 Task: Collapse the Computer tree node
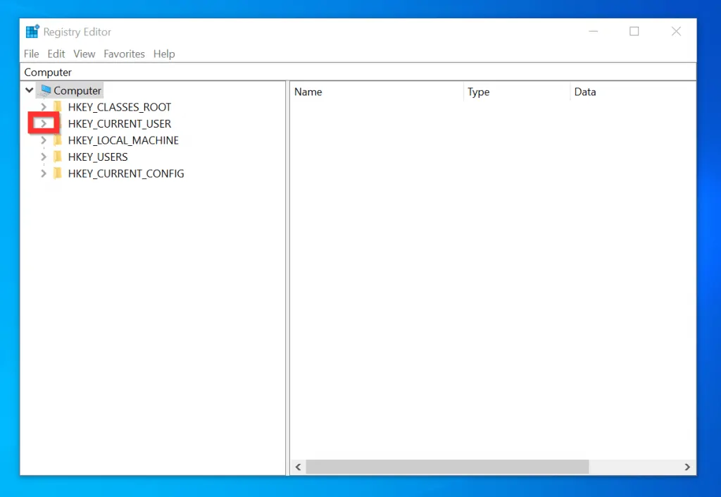29,90
